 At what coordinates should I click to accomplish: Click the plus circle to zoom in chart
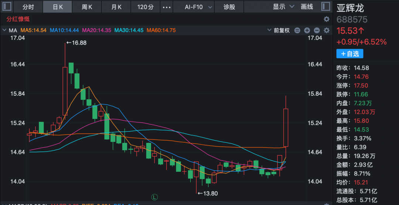[x=307, y=30]
